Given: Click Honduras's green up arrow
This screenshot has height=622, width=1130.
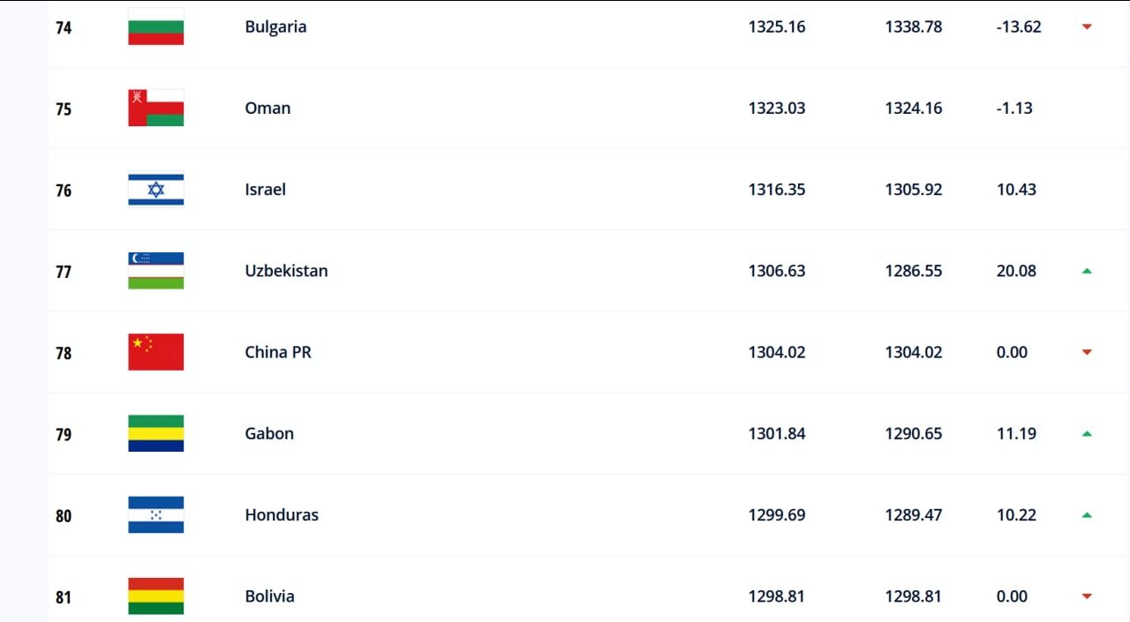Looking at the screenshot, I should 1087,514.
